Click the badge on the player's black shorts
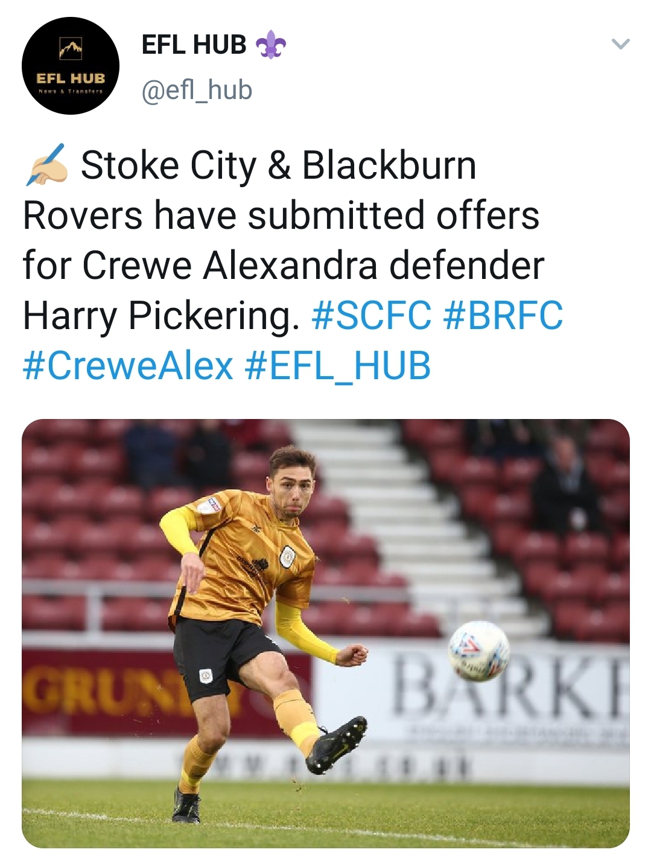This screenshot has width=651, height=867. point(206,675)
